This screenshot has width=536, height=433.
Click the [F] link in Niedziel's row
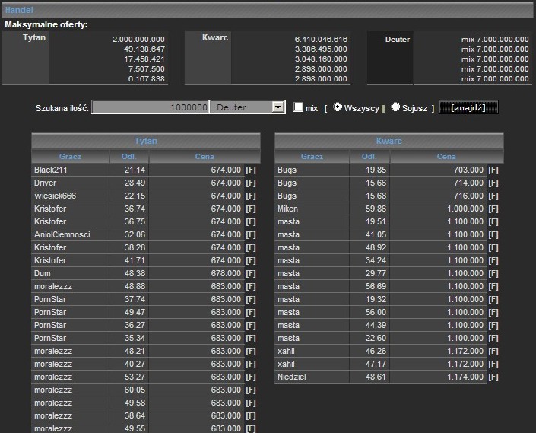493,377
